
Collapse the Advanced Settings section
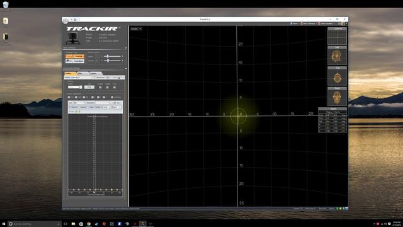(126, 69)
